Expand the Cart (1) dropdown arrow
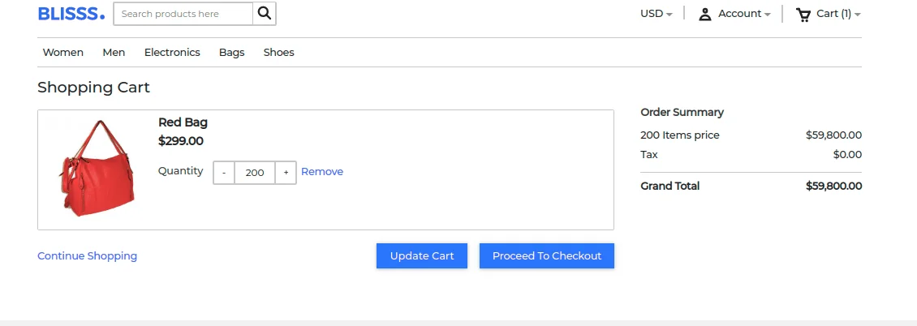917x326 pixels. pyautogui.click(x=857, y=15)
